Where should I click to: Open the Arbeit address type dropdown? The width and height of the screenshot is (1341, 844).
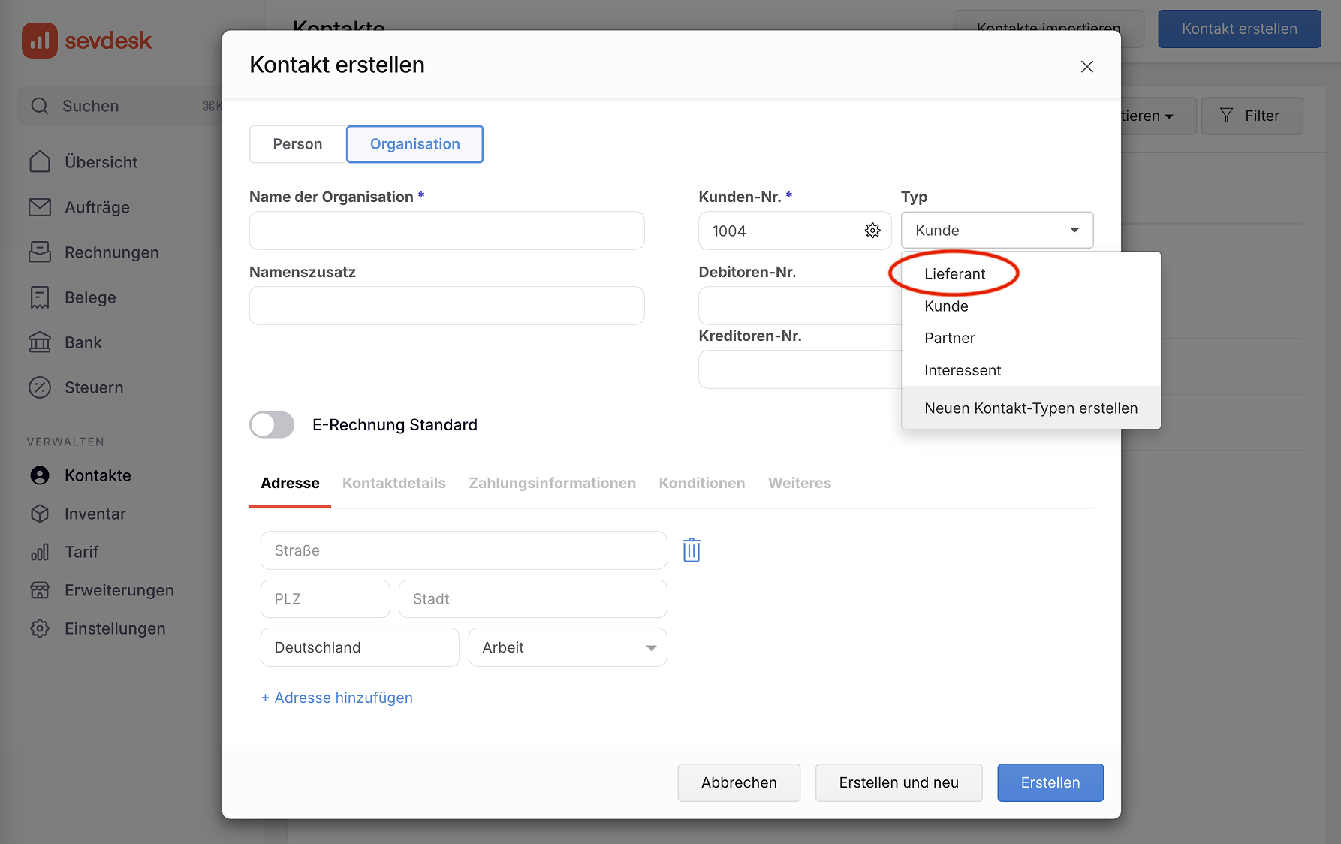[567, 647]
